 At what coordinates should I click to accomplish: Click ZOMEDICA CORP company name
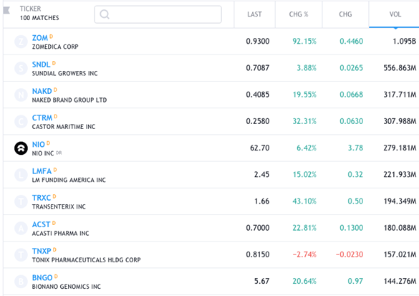click(x=55, y=47)
